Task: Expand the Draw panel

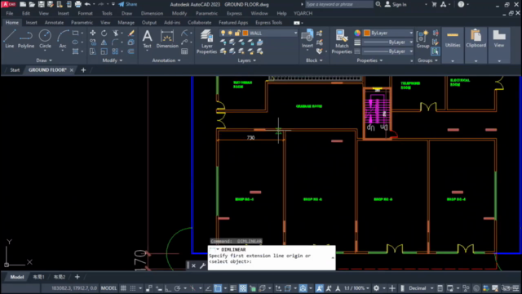Action: pyautogui.click(x=44, y=60)
